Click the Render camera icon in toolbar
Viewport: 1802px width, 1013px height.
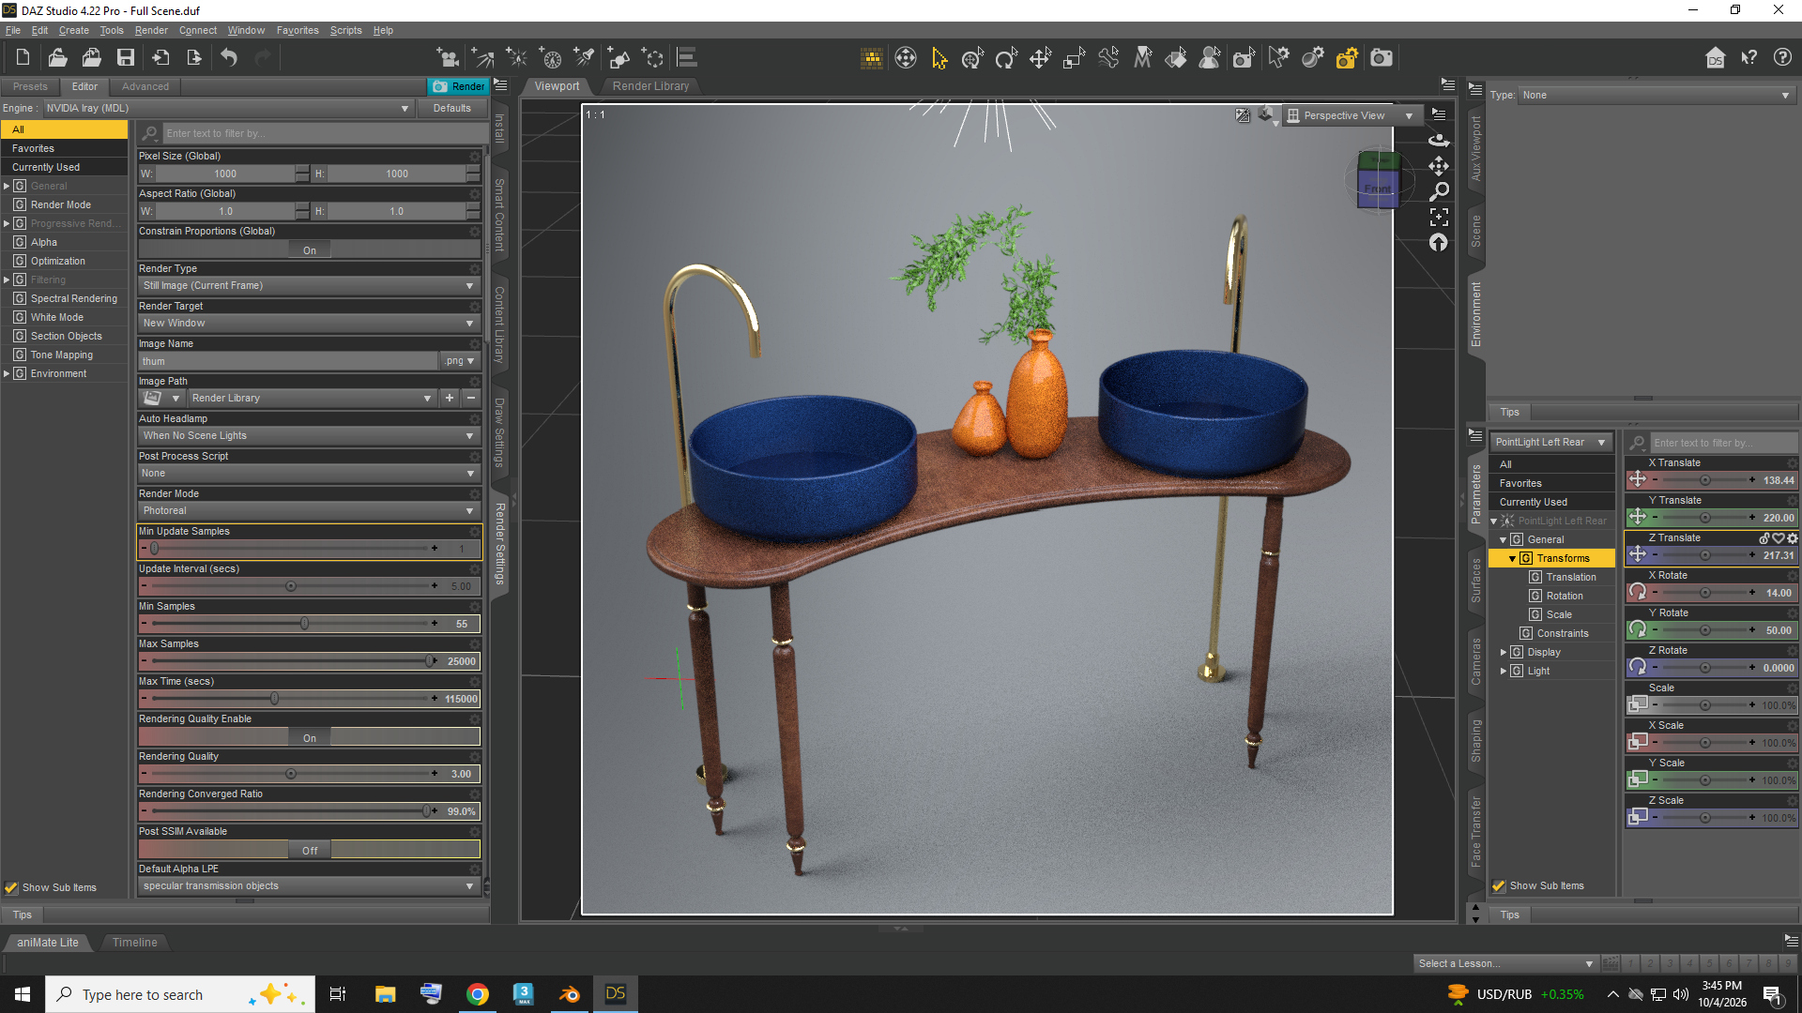1382,58
